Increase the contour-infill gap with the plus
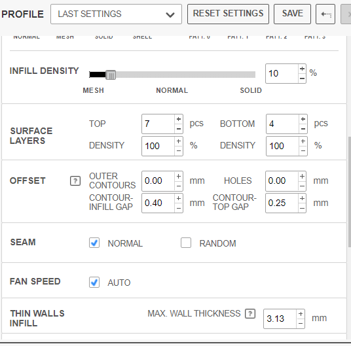Viewport: 351px width, 346px height. tap(179, 198)
